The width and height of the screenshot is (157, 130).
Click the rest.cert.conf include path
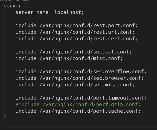point(88,39)
